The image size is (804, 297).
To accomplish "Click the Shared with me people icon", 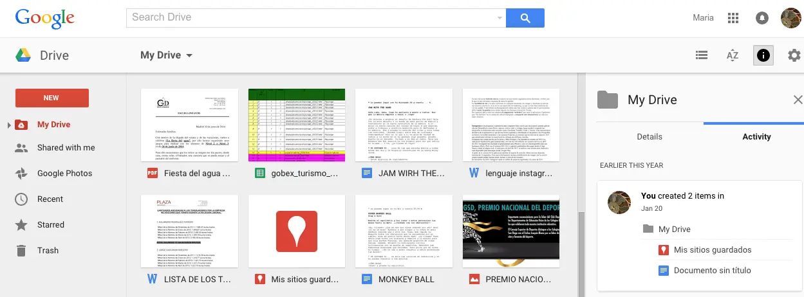I will coord(21,148).
